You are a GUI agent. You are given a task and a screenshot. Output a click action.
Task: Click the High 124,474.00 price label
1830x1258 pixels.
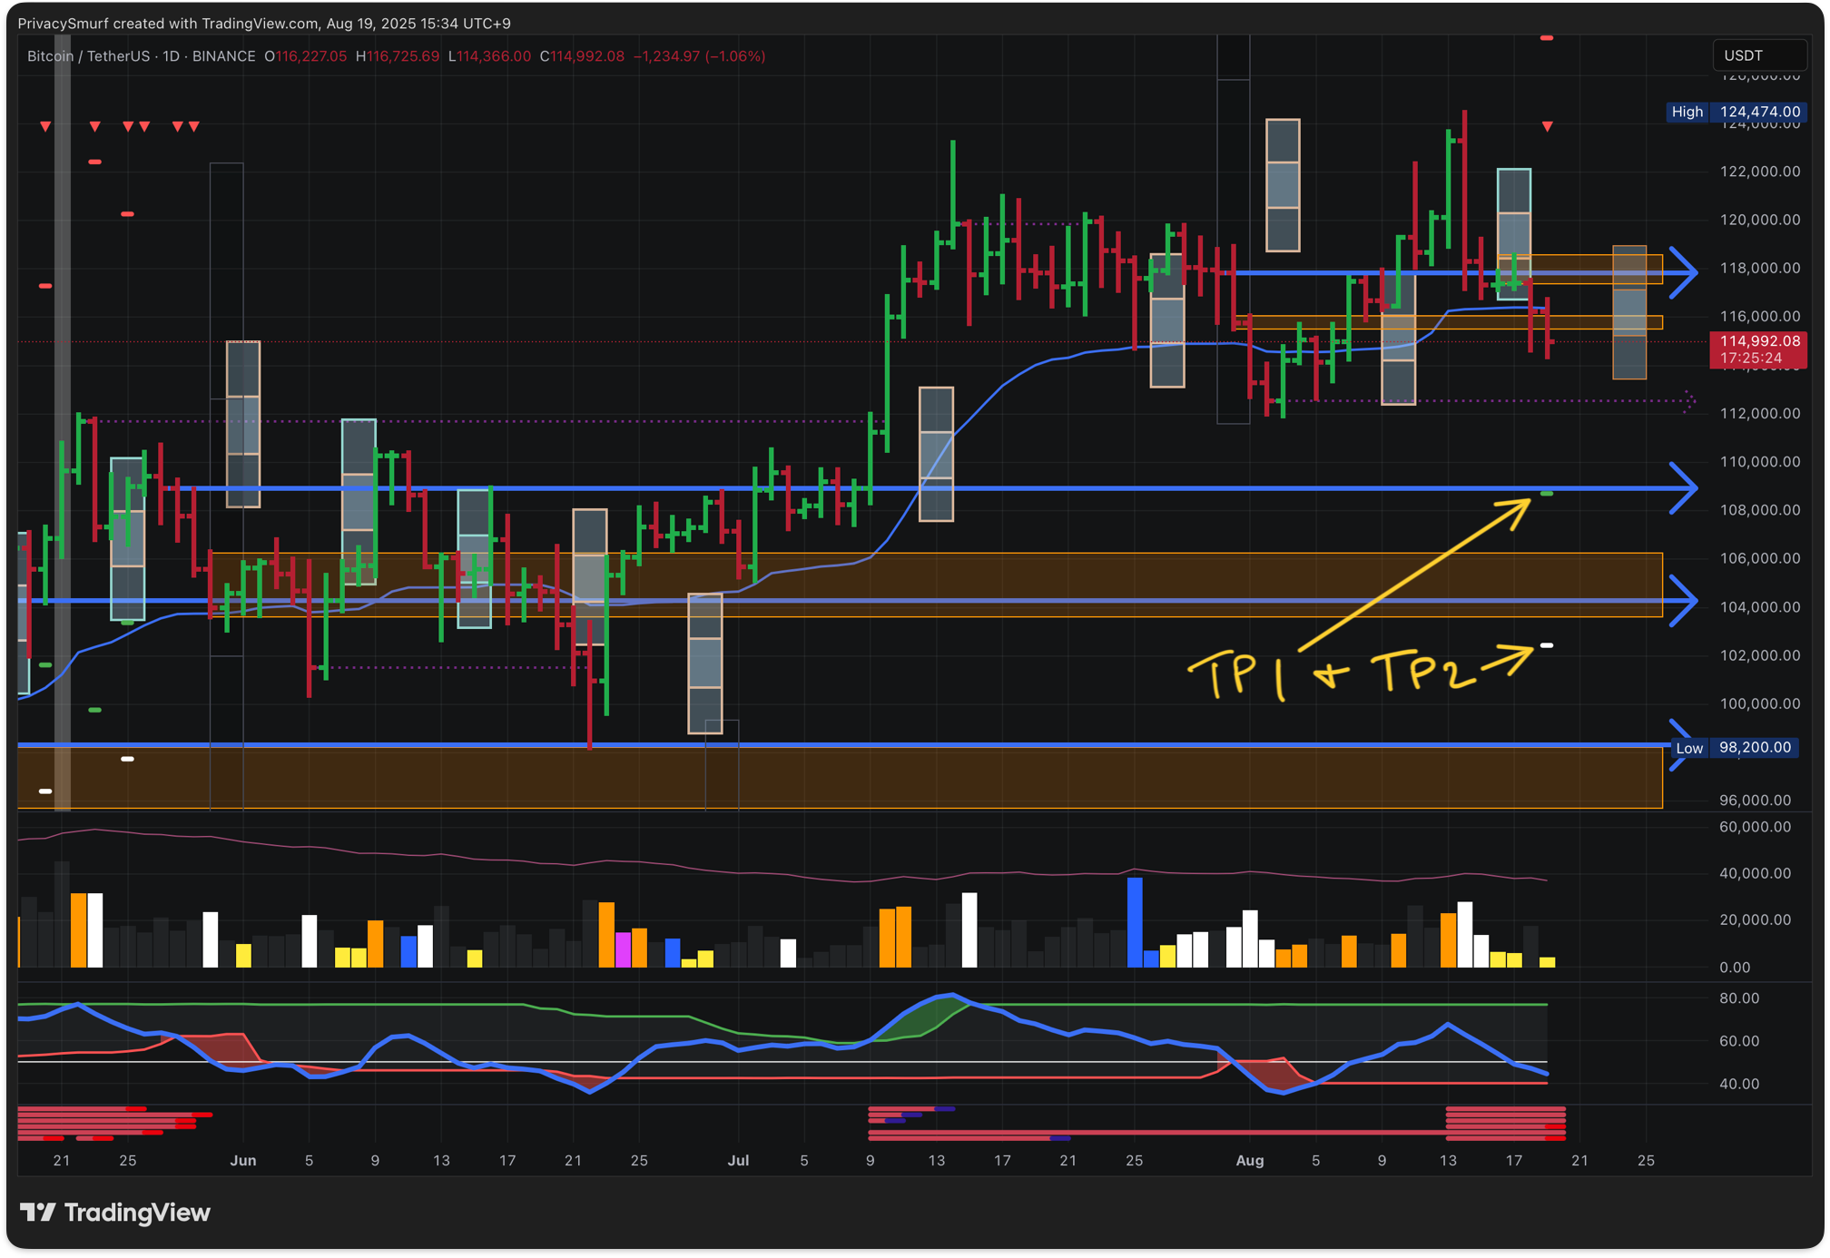tap(1734, 112)
